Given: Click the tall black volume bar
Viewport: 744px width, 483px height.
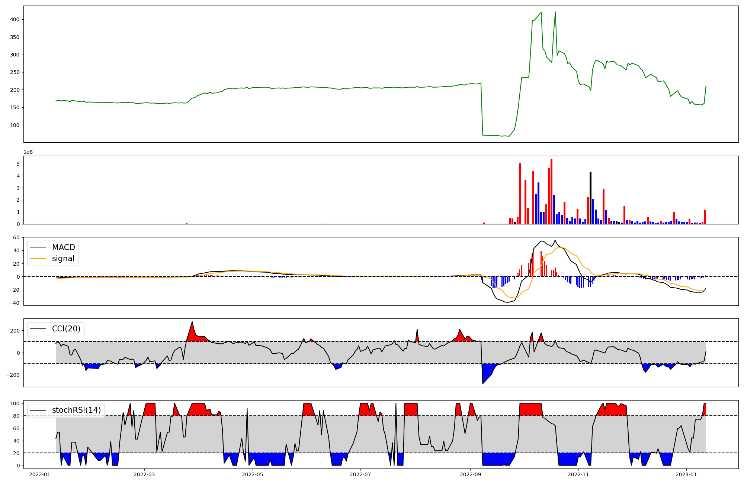Looking at the screenshot, I should (x=590, y=198).
